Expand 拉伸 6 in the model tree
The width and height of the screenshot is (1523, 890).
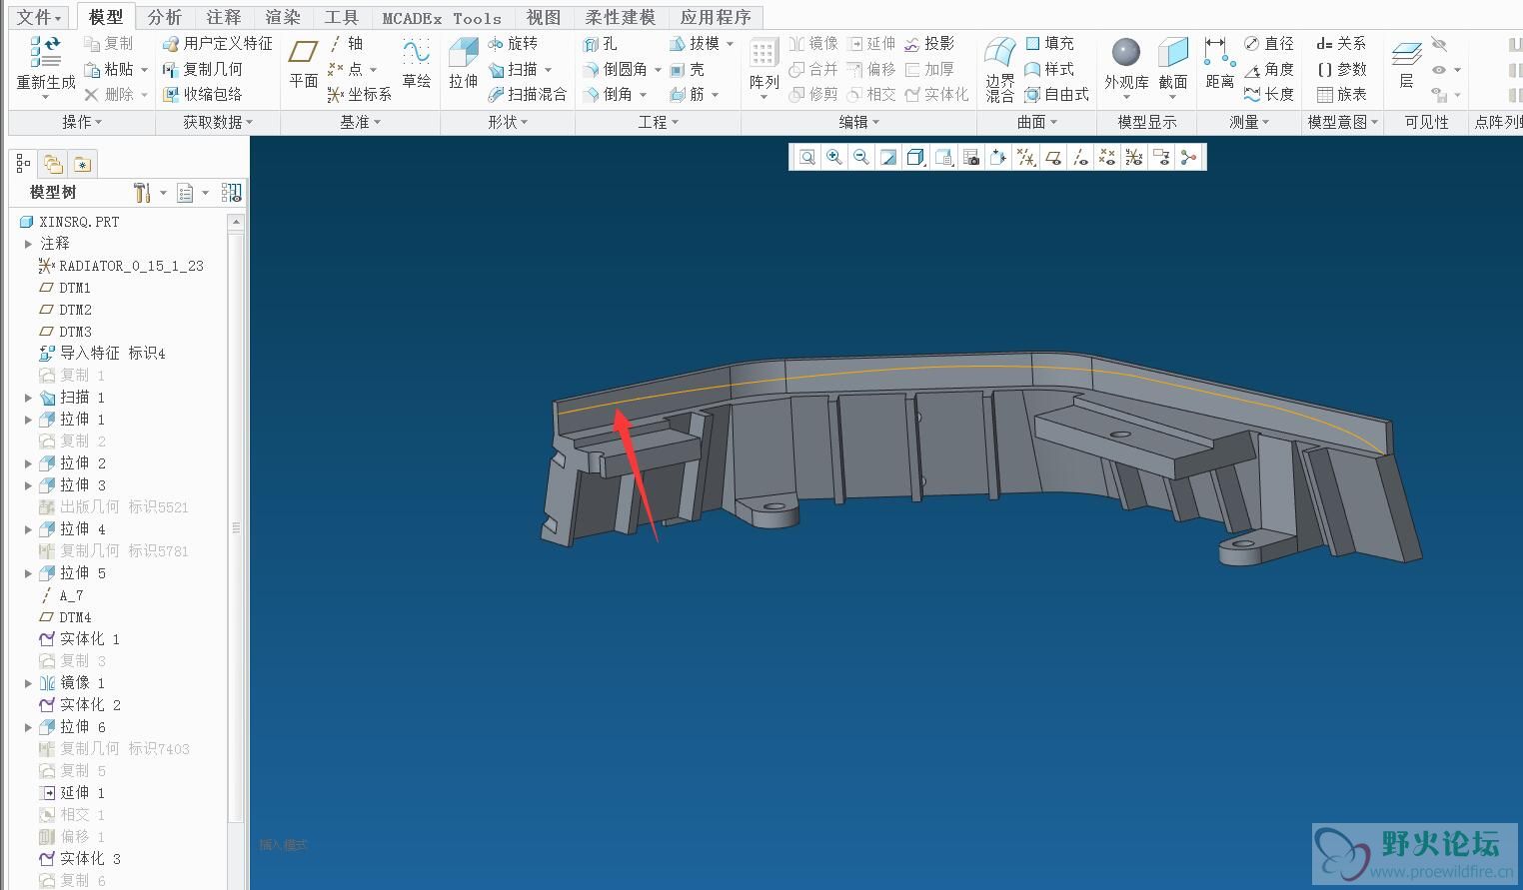pos(28,727)
